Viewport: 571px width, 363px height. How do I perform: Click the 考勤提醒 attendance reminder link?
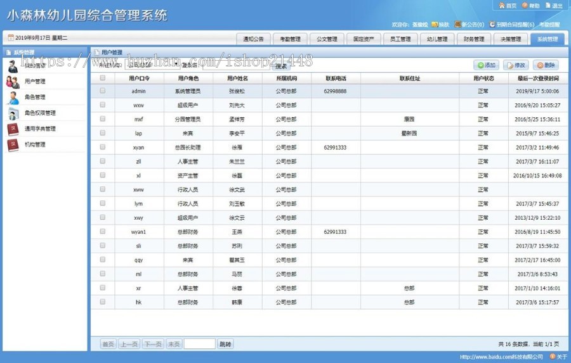click(x=549, y=24)
